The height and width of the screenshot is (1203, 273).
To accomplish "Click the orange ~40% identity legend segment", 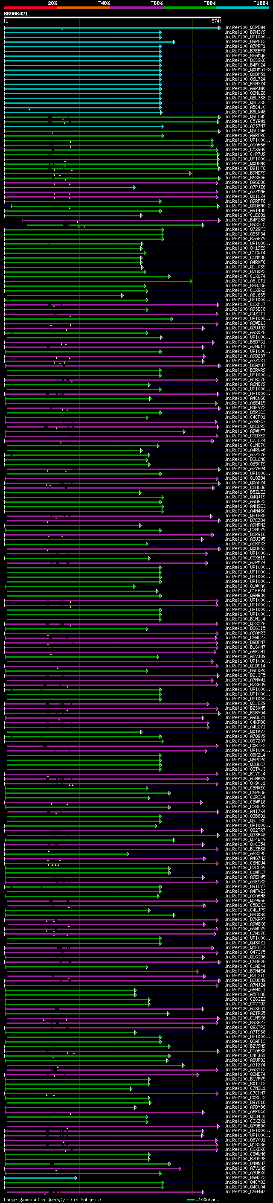I will coord(84,8).
